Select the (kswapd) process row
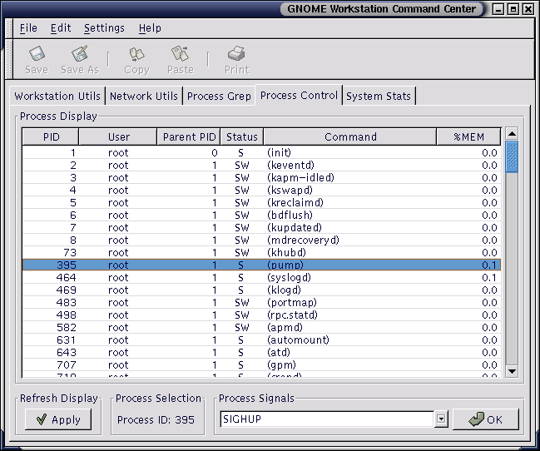Image resolution: width=540 pixels, height=451 pixels. pyautogui.click(x=261, y=190)
